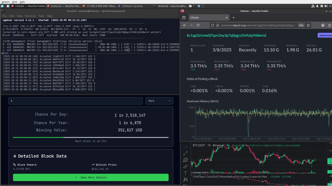The image size is (332, 186).
Task: Go back in Firefox history
Action: (185, 25)
